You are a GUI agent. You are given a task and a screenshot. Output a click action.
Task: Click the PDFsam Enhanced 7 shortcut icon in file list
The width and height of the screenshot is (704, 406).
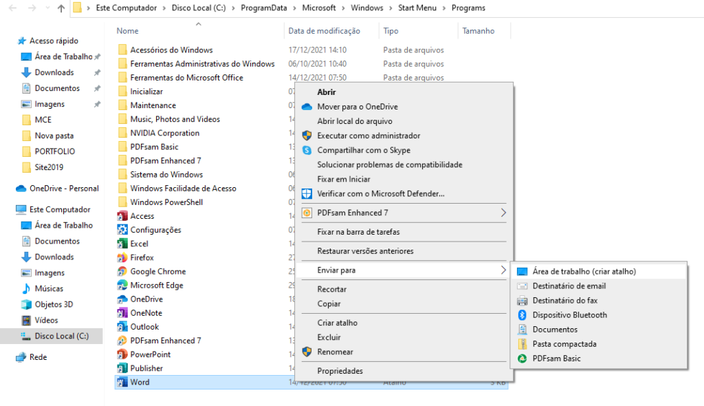pos(122,341)
